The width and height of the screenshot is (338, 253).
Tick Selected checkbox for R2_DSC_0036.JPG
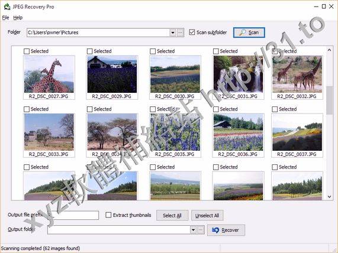pos(216,109)
